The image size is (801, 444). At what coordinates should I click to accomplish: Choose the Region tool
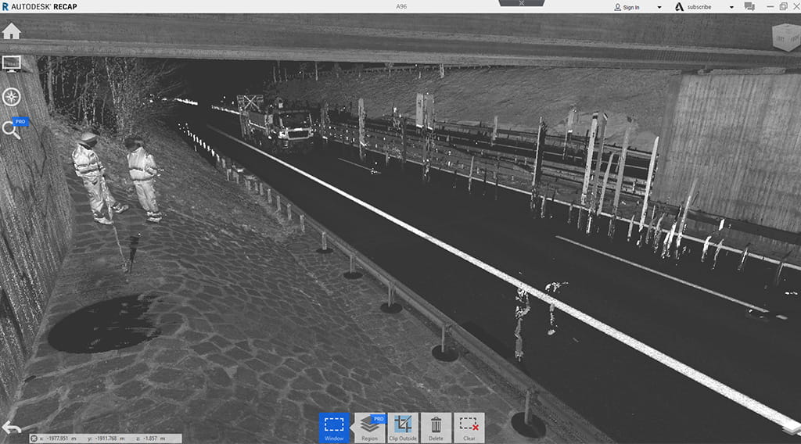(x=370, y=428)
